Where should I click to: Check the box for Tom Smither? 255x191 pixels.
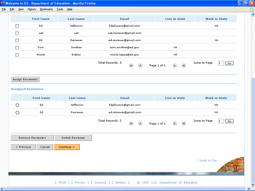(17, 47)
